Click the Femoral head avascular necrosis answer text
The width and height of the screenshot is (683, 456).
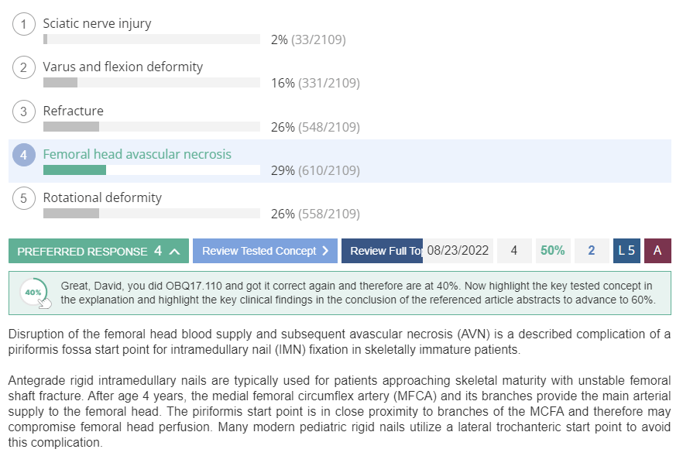137,154
